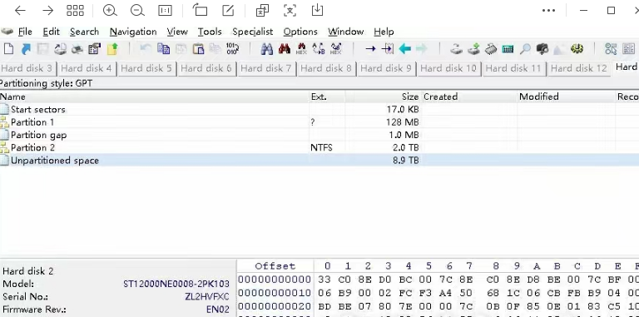Click the Find Text blue binoculars icon

click(267, 49)
